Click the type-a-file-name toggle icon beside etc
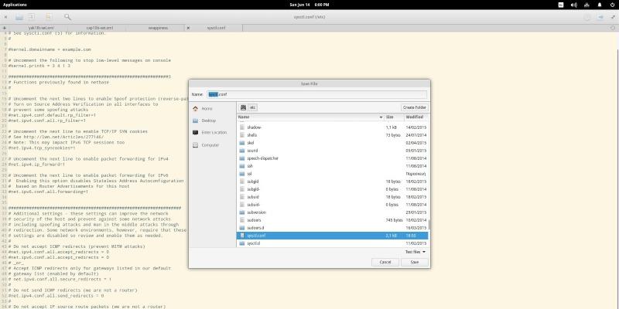619x309 pixels. click(242, 107)
